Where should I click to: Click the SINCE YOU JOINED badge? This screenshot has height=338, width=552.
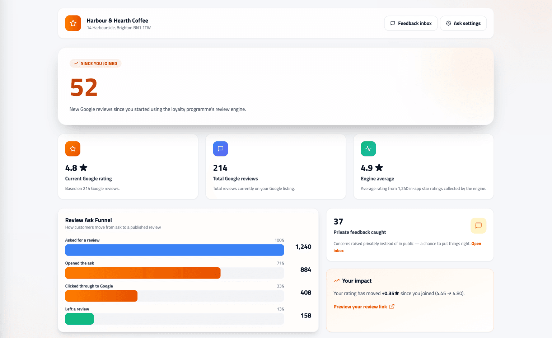tap(95, 64)
